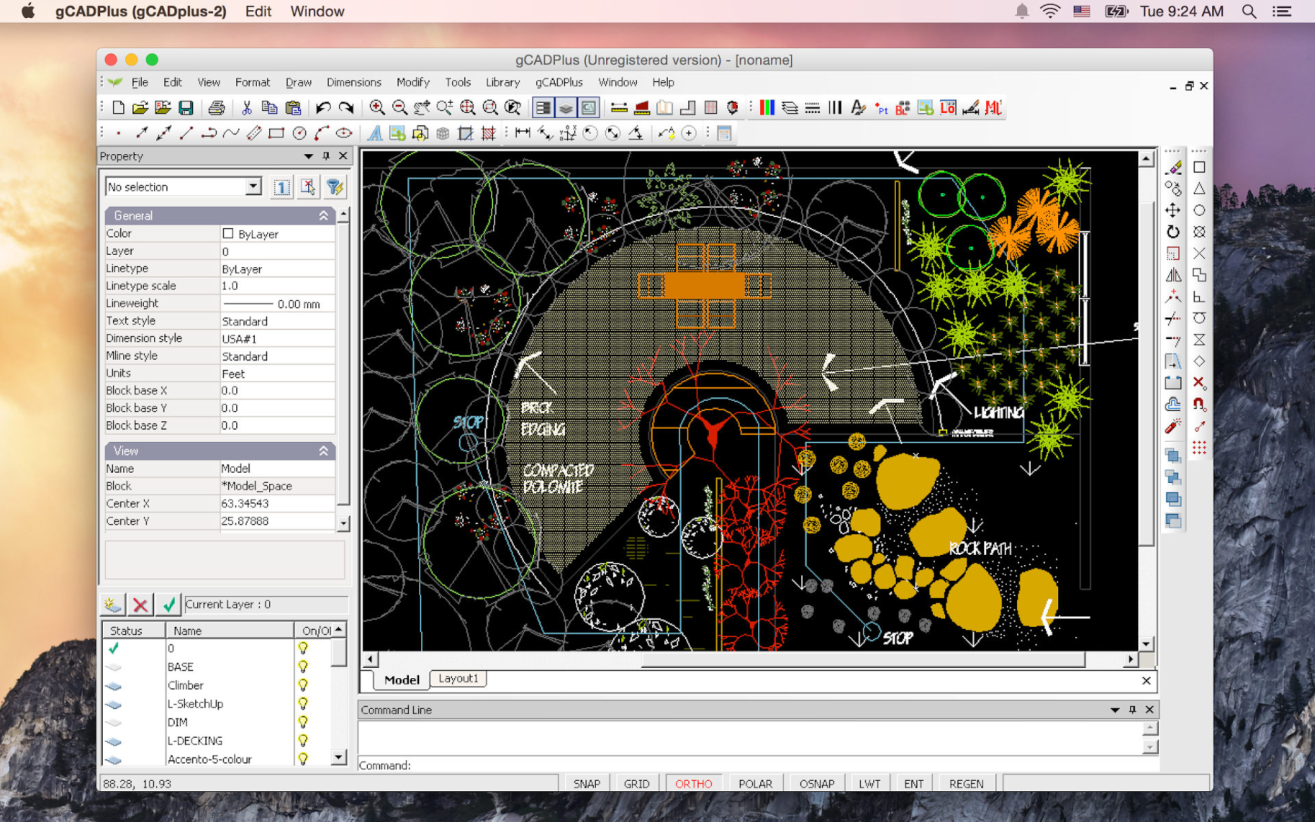The image size is (1315, 822).
Task: Toggle LWT lineweight display
Action: click(x=870, y=784)
